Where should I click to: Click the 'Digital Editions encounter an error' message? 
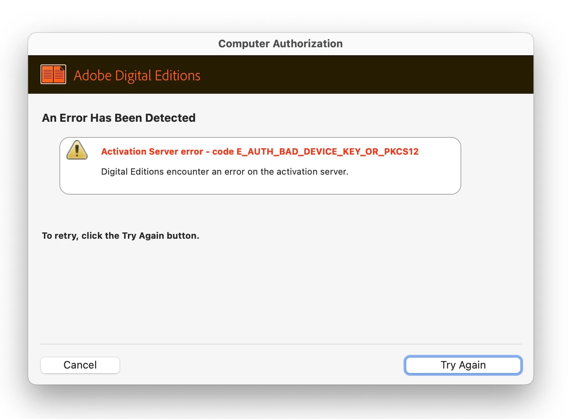(225, 171)
